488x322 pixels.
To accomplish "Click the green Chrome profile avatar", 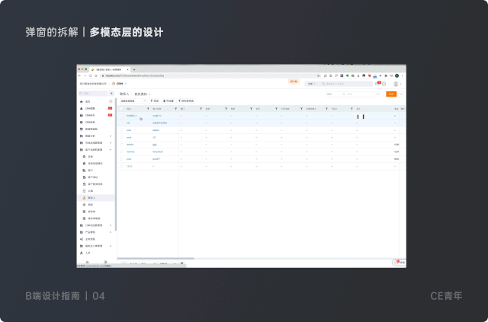I will pos(396,75).
